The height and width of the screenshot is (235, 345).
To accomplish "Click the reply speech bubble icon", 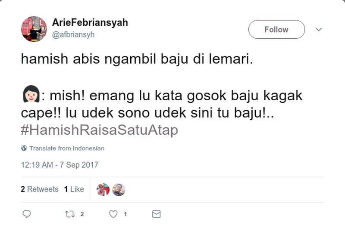I will [x=26, y=214].
